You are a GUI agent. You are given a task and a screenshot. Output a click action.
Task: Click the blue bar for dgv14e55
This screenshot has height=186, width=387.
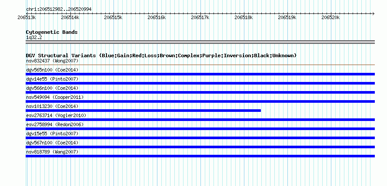pos(200,83)
